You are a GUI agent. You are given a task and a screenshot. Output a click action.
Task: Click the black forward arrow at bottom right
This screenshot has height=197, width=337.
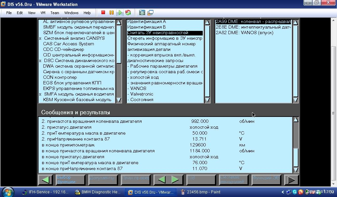pos(291,180)
